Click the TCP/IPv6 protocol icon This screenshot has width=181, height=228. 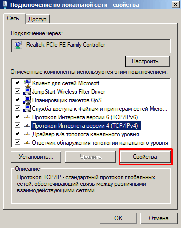pyautogui.click(x=27, y=117)
